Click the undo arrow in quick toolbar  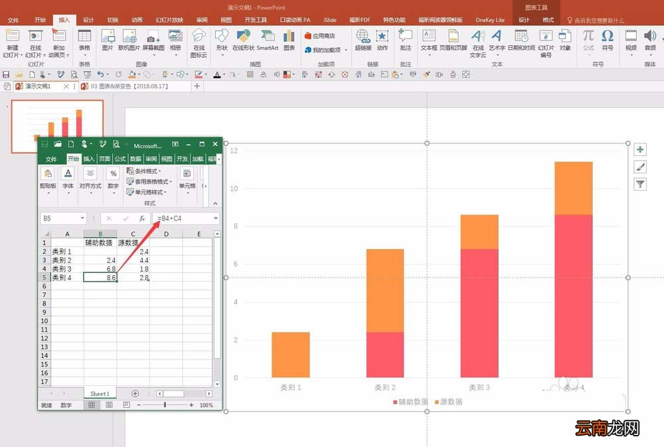click(100, 74)
